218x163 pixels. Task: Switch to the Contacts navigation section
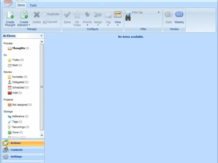coord(23,150)
